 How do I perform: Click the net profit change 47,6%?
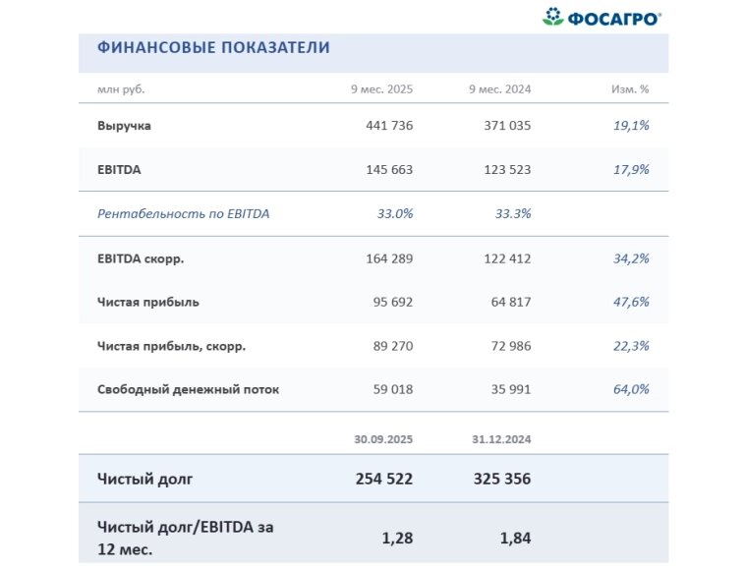[x=629, y=302]
